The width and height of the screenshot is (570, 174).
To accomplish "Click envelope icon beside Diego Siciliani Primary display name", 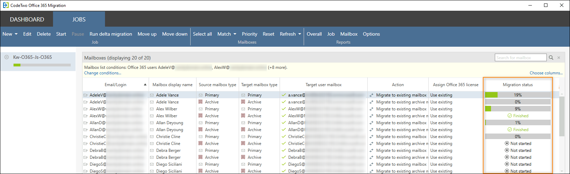I will click(x=152, y=164).
